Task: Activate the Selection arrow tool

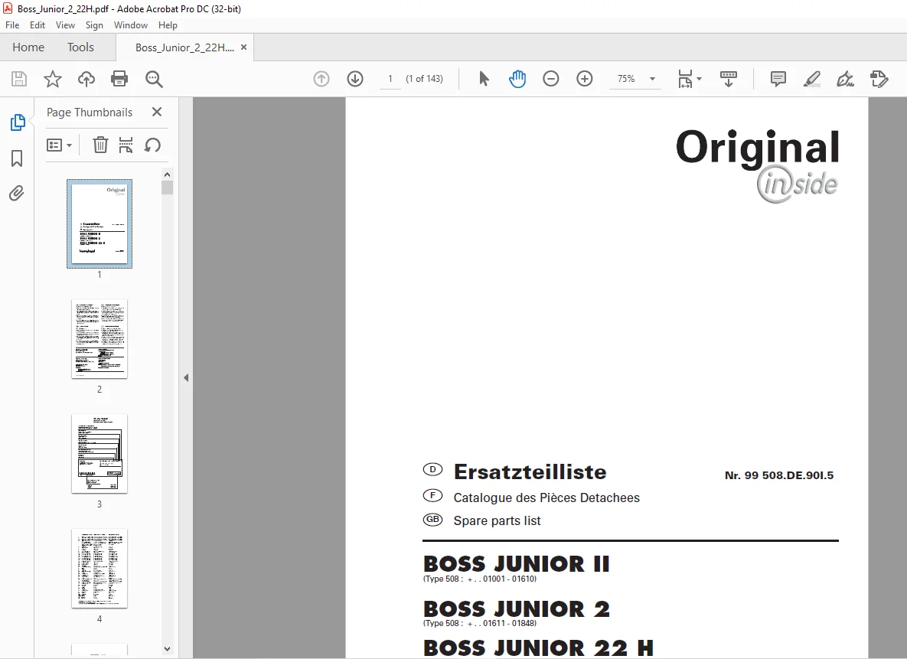Action: pyautogui.click(x=484, y=79)
